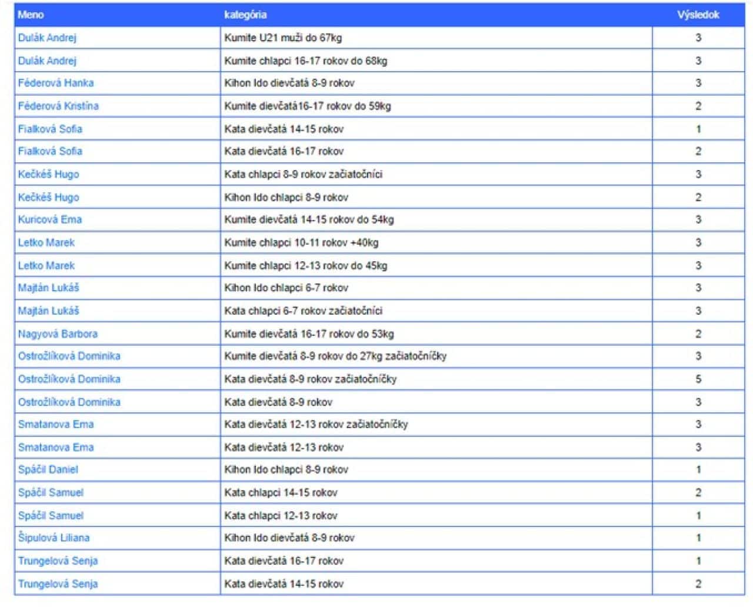
Task: Click the kategória column header
Action: [245, 15]
